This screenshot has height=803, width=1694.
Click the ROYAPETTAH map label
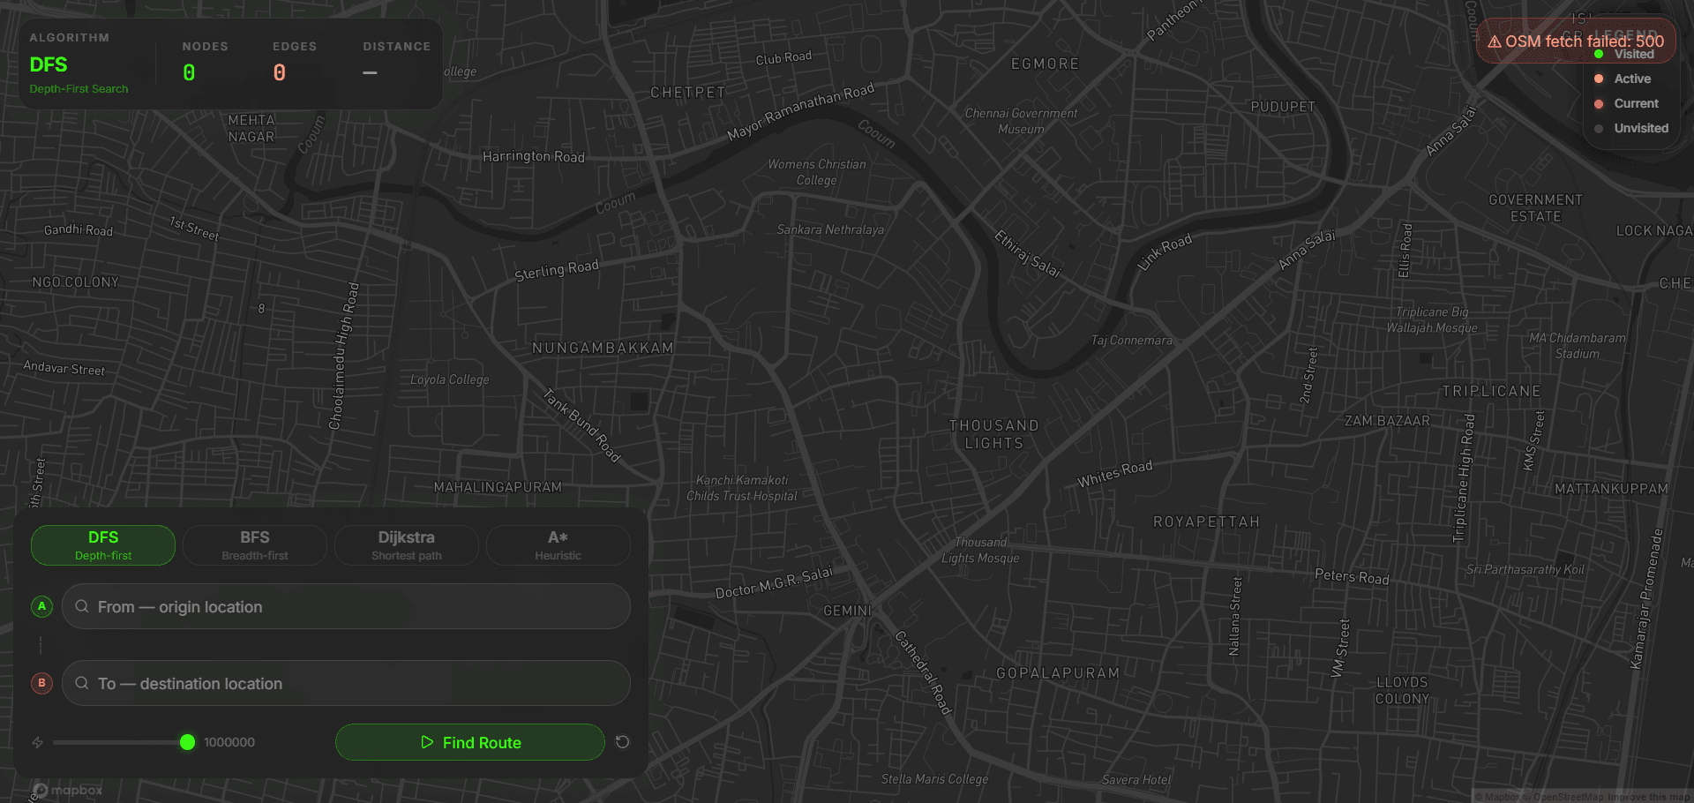click(1206, 522)
